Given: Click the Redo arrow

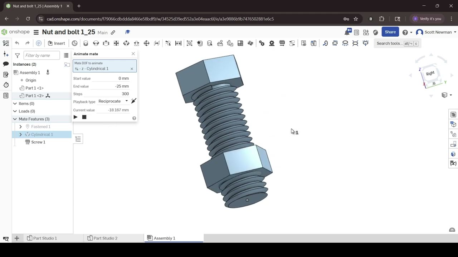Looking at the screenshot, I should point(28,43).
